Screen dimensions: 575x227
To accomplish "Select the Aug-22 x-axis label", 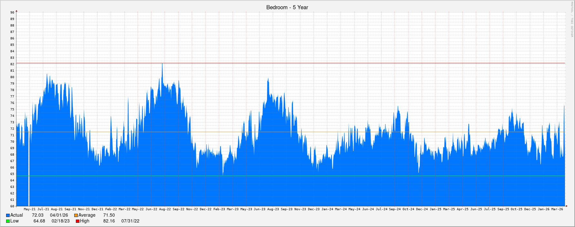I will [x=165, y=209].
